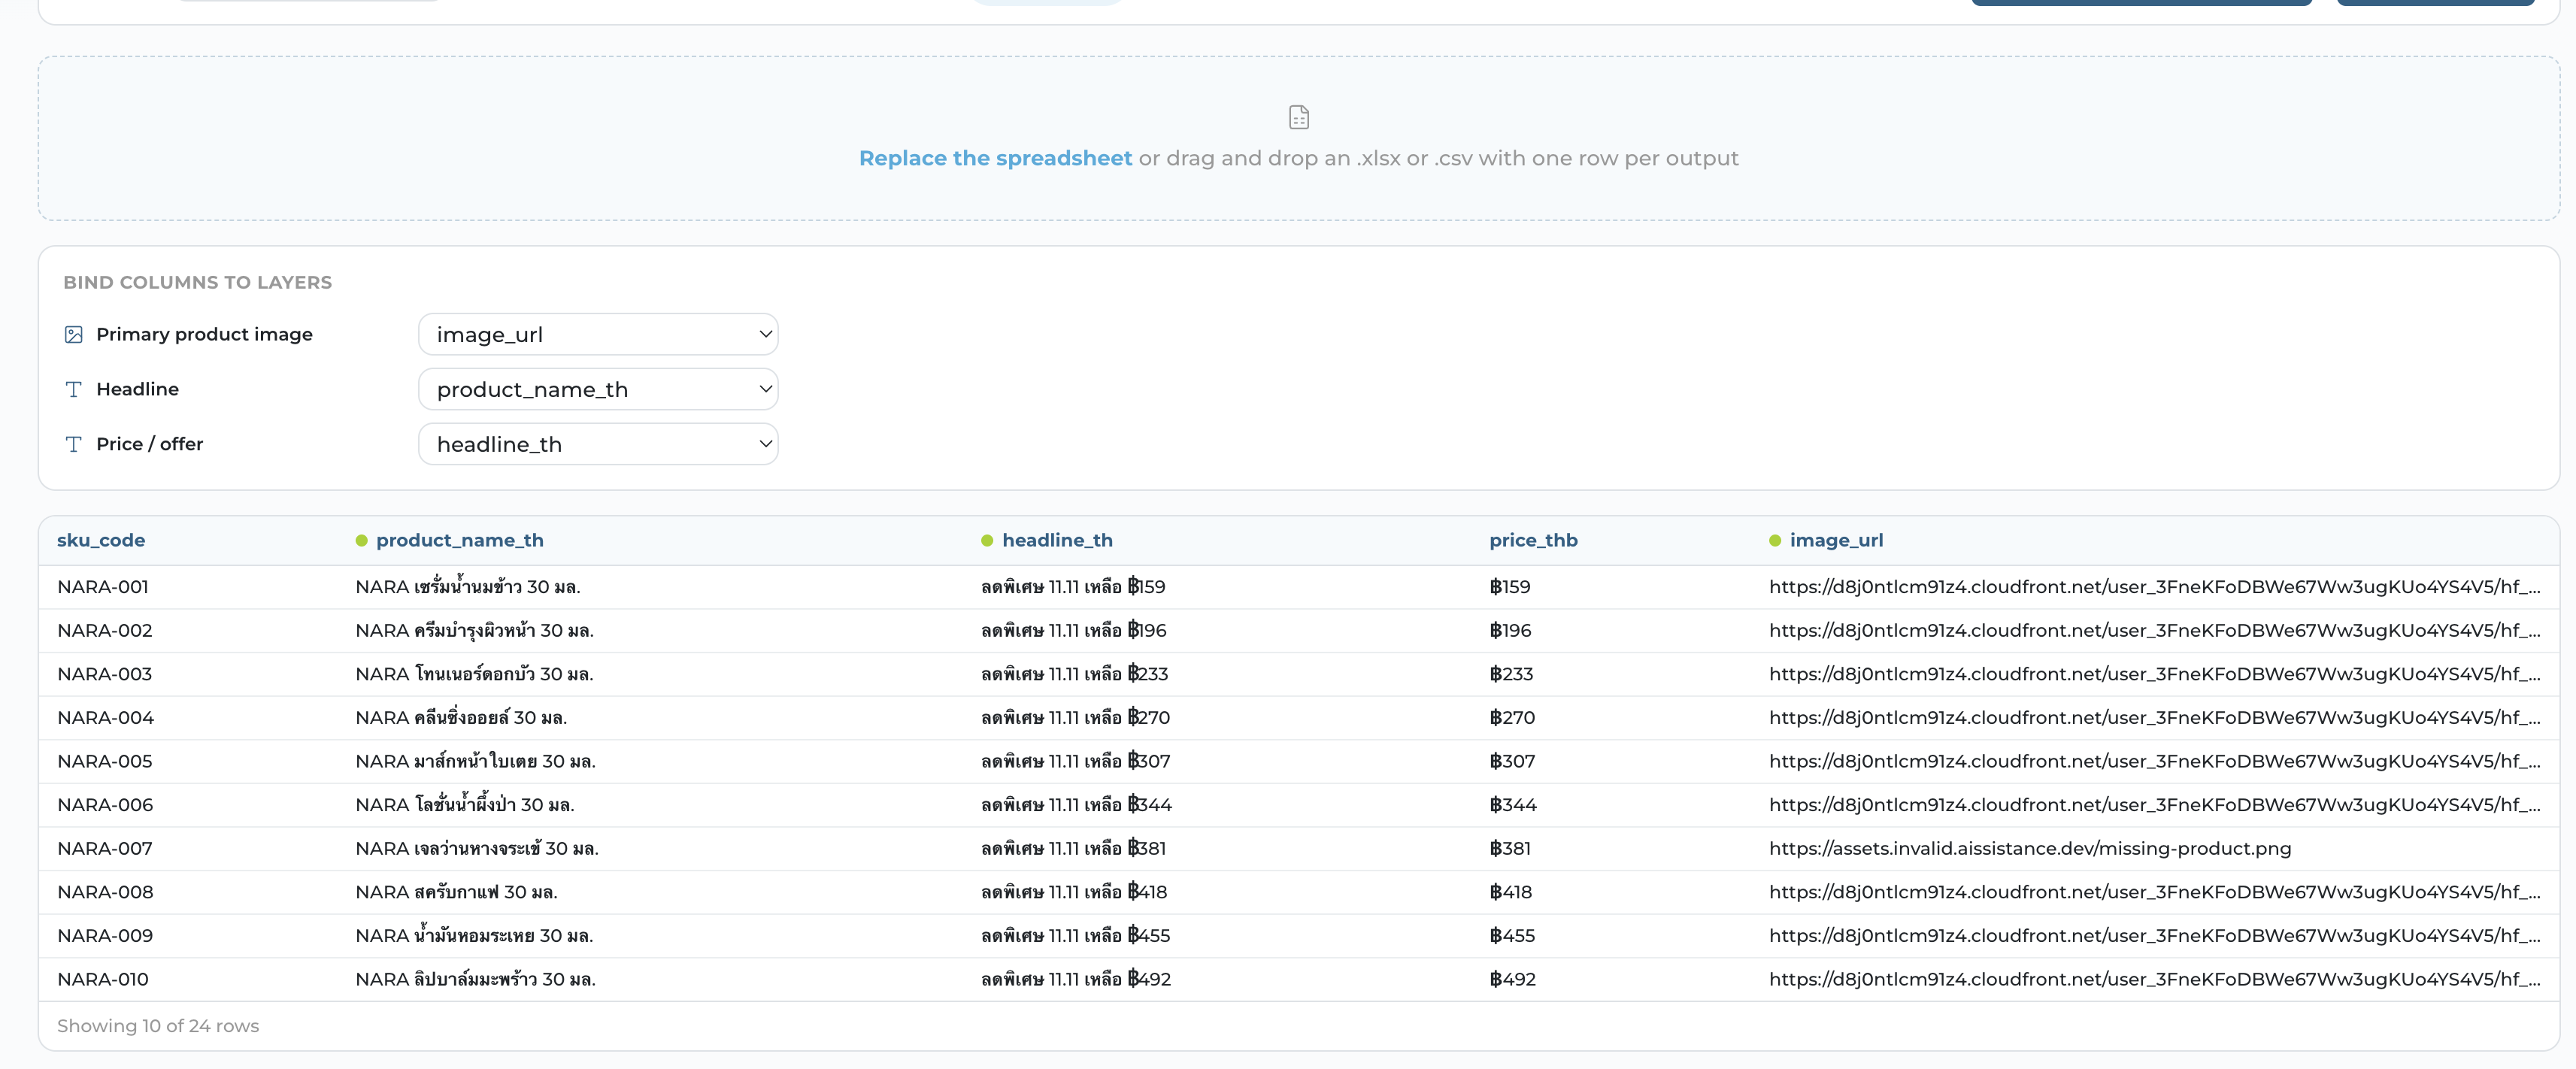This screenshot has height=1069, width=2576.
Task: Click the Price / offer text layer icon
Action: click(73, 444)
